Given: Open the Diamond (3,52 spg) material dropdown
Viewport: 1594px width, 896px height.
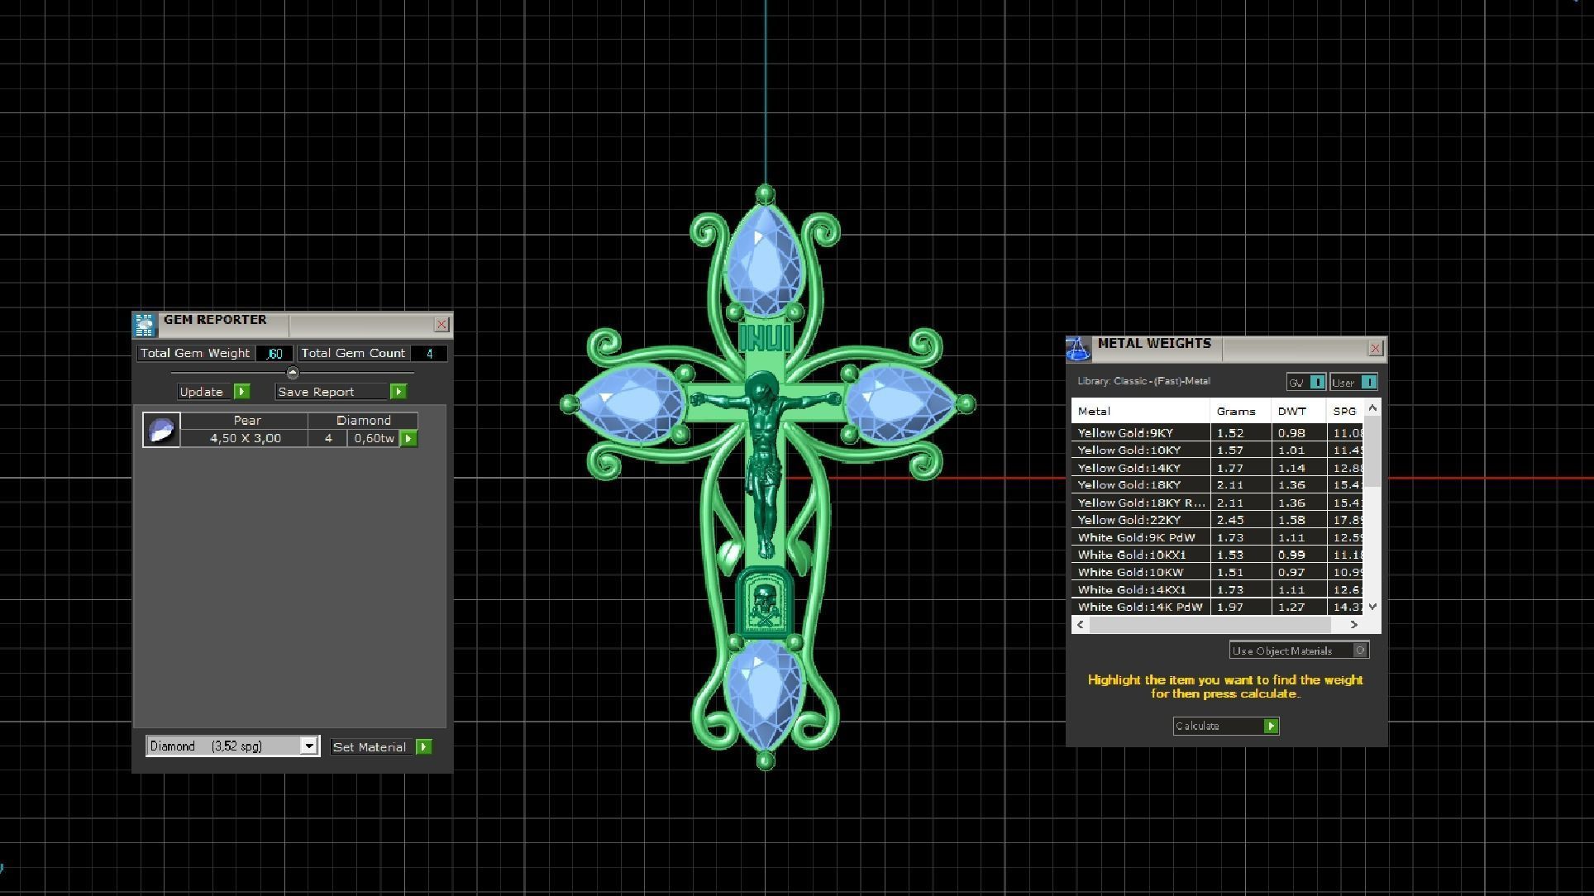Looking at the screenshot, I should [308, 746].
